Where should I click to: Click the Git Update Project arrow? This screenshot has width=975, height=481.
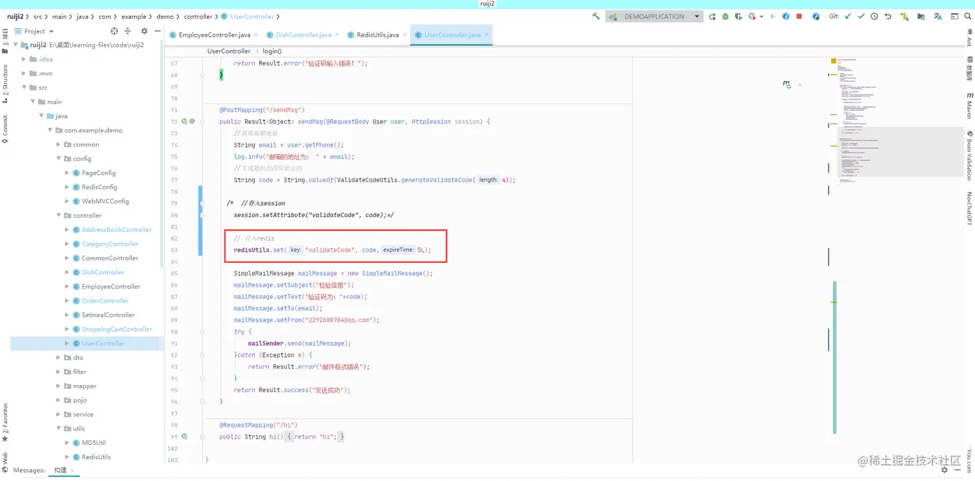click(848, 16)
